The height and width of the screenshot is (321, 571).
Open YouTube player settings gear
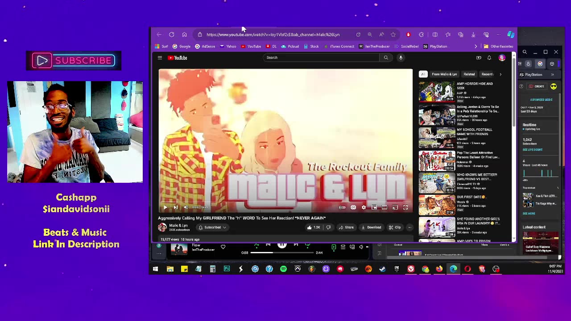tap(364, 207)
